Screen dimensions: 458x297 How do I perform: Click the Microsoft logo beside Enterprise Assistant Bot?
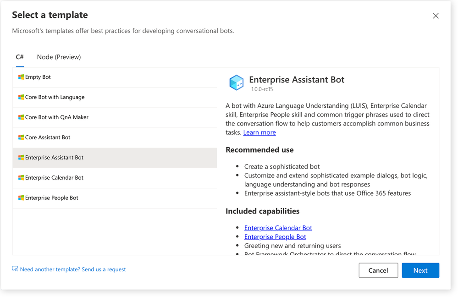pos(21,158)
